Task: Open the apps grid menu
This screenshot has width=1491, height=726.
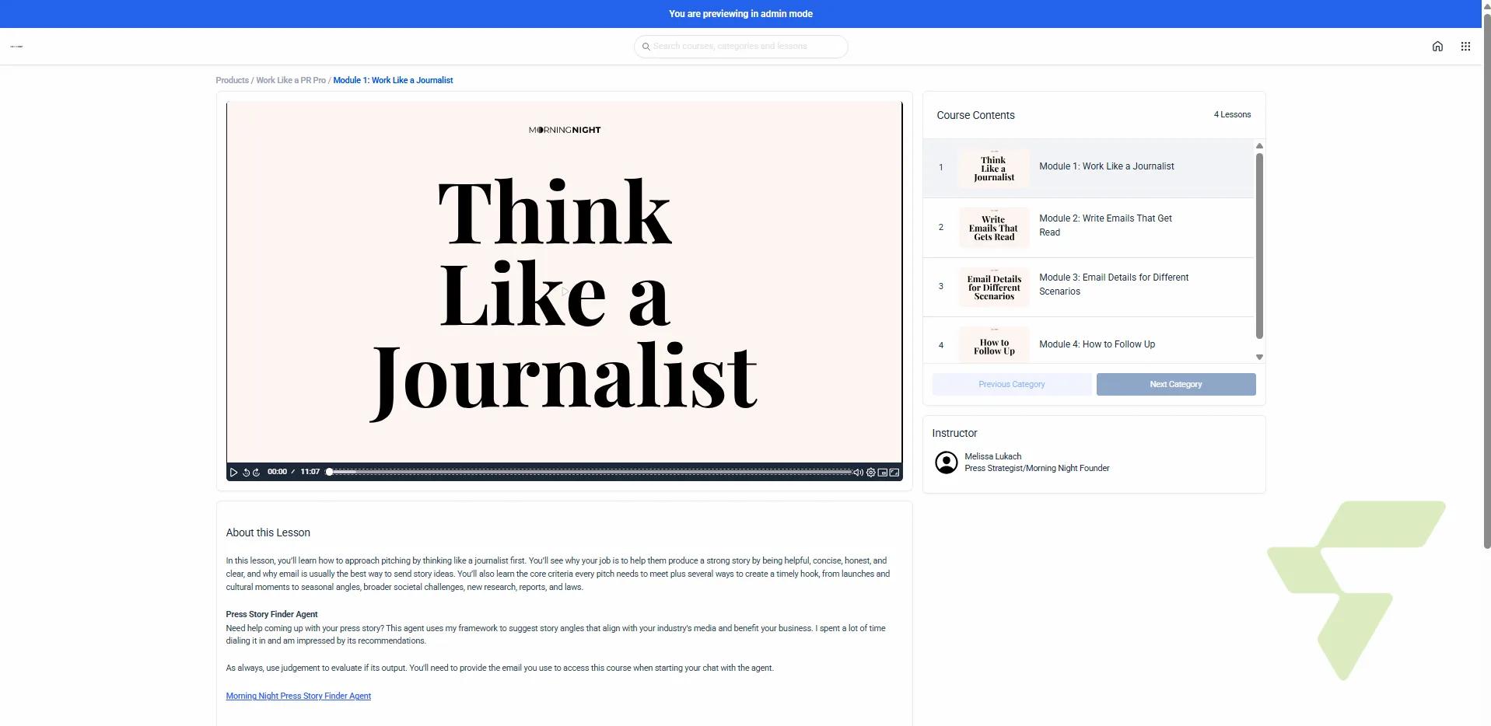Action: [x=1465, y=47]
